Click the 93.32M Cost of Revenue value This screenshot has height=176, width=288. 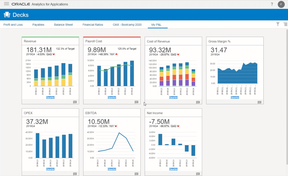[x=160, y=50]
